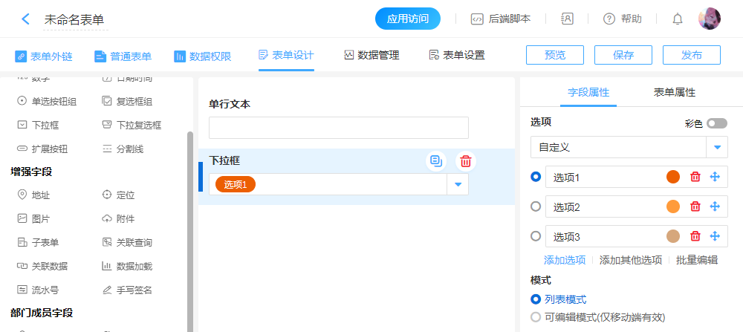The height and width of the screenshot is (332, 743).
Task: Toggle the 彩色 switch
Action: [x=717, y=123]
